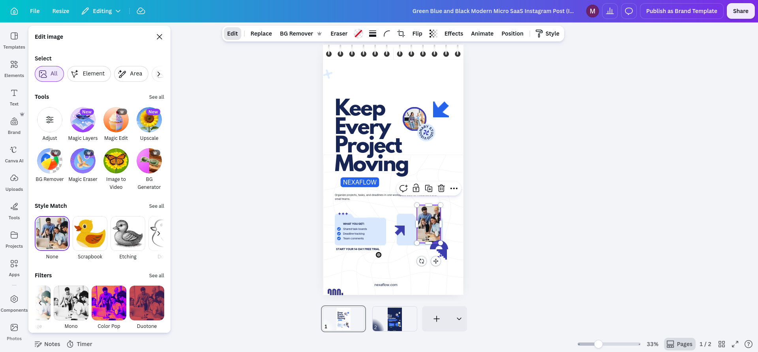Screen dimensions: 758x352
Task: Show more Style Match options
Action: (159, 233)
